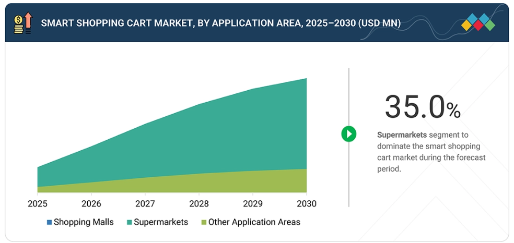Select the 2027 axis year label
The image size is (514, 243).
coord(145,203)
